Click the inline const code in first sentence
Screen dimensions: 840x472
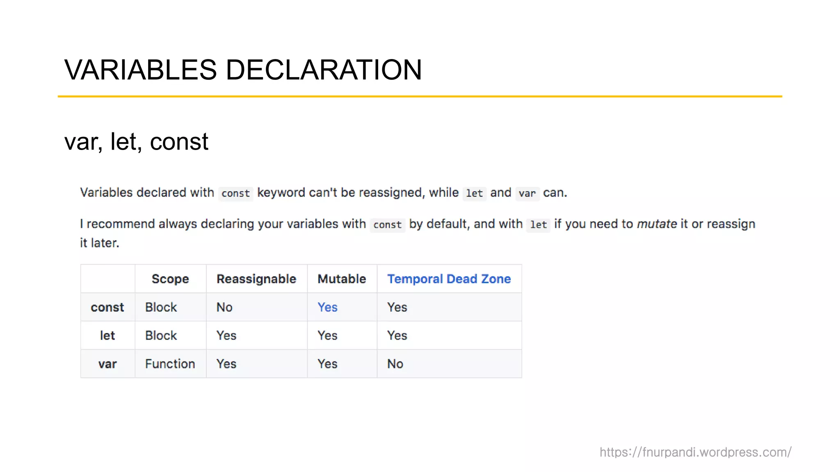[236, 193]
